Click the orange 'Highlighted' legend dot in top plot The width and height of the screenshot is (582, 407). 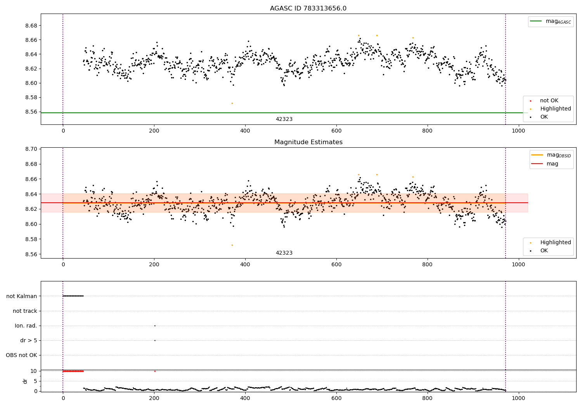[x=530, y=109]
